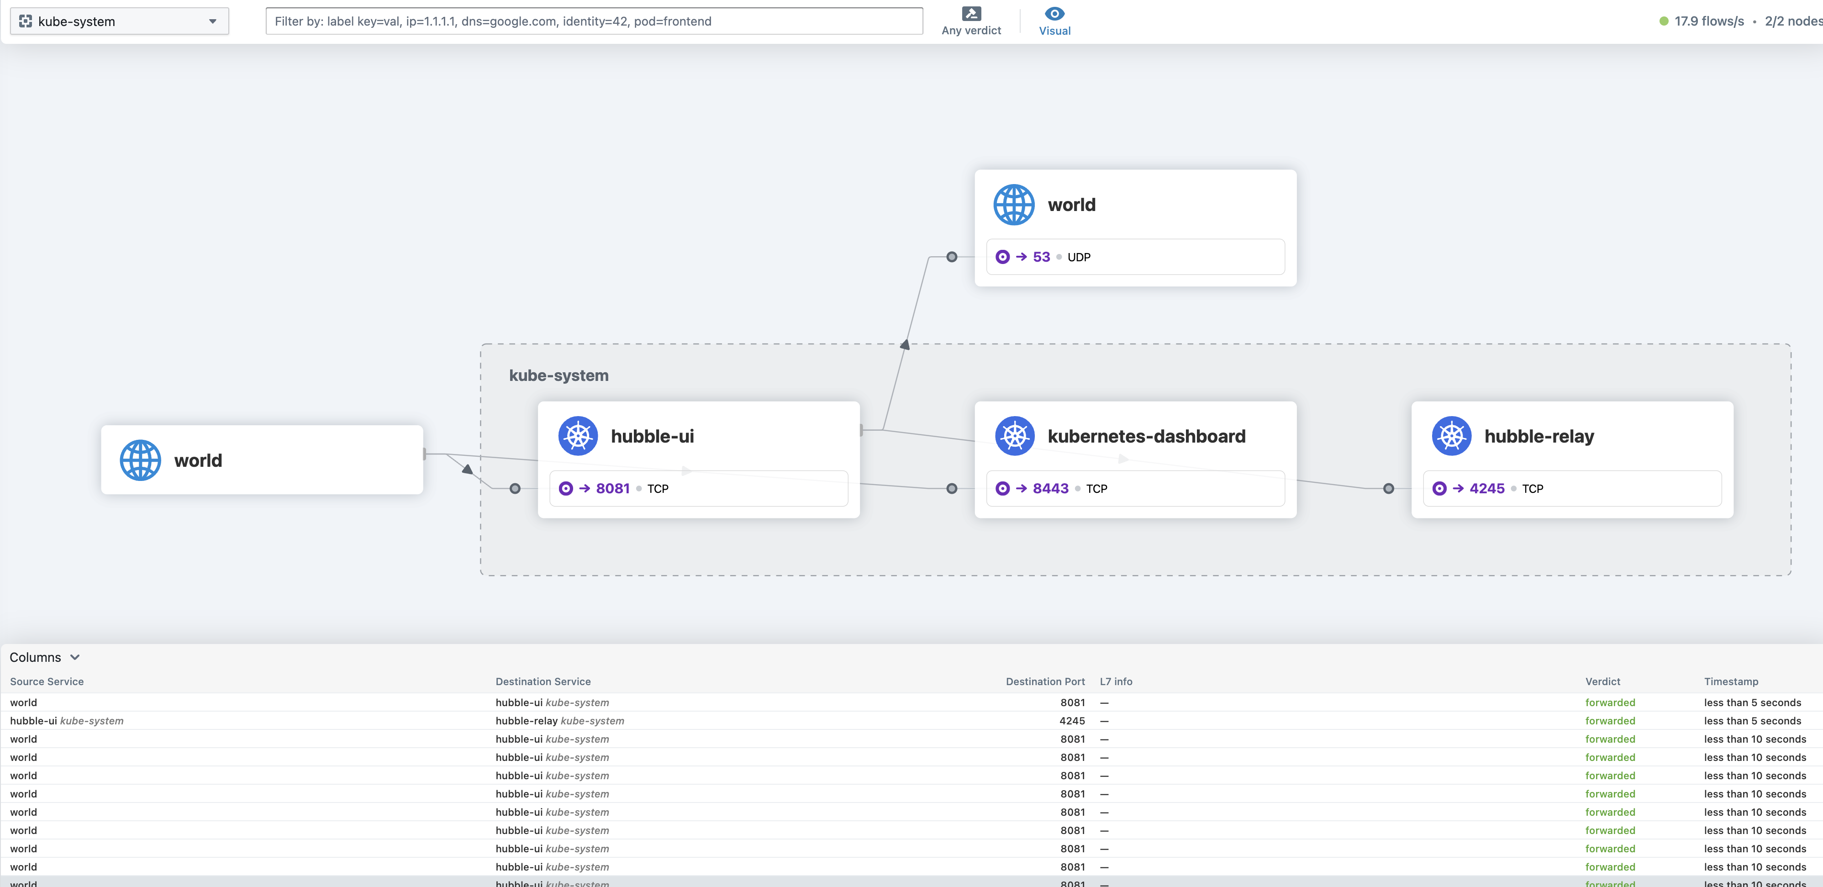
Task: Click the 8443 TCP endpoint row
Action: pyautogui.click(x=1135, y=488)
